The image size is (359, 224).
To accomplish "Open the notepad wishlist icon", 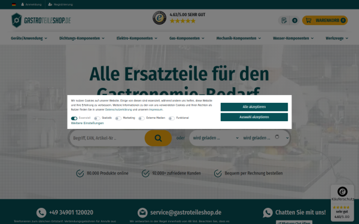I will pyautogui.click(x=284, y=20).
